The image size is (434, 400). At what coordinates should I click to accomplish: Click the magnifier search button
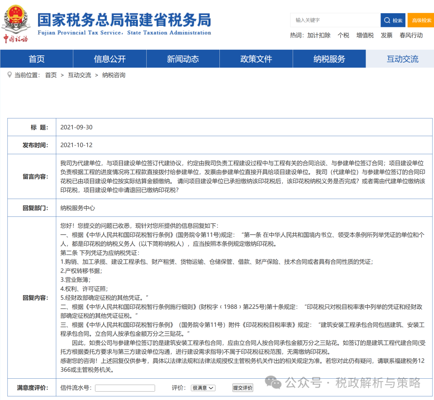(393, 20)
